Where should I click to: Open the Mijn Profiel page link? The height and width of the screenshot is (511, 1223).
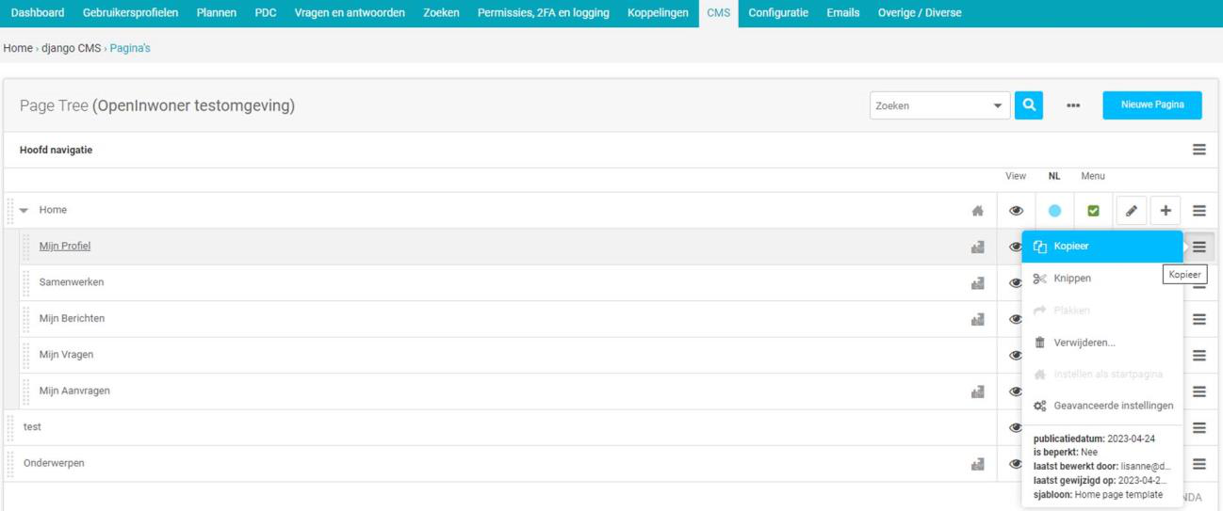[x=65, y=247]
